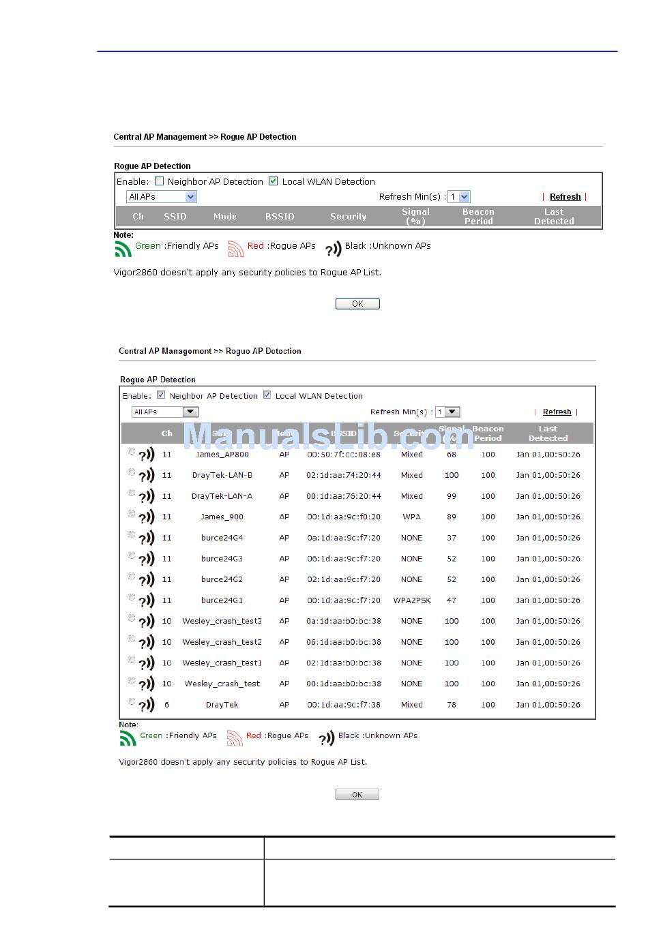Image resolution: width=648 pixels, height=946 pixels.
Task: Select the radio button for the DrayTek row
Action: click(132, 701)
